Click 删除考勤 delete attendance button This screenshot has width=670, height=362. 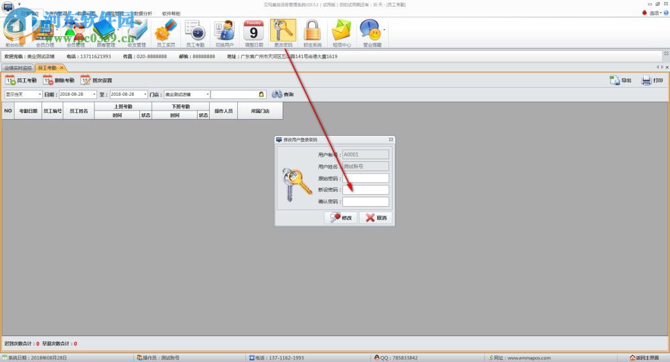(58, 80)
